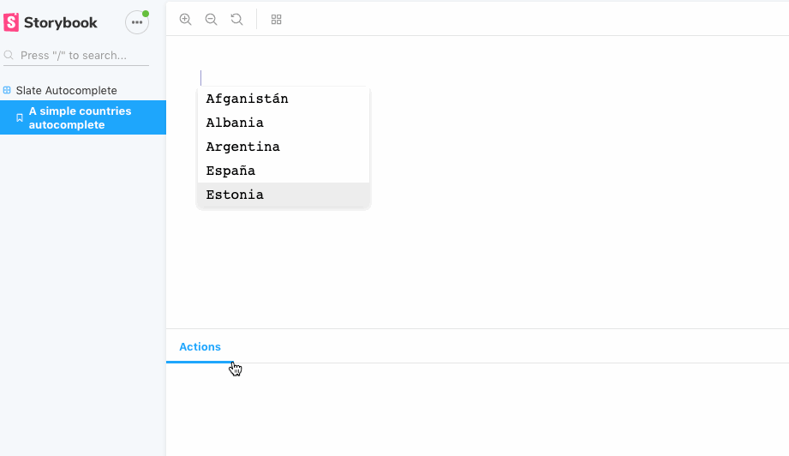Toggle the background grid in preview
789x456 pixels.
click(276, 19)
